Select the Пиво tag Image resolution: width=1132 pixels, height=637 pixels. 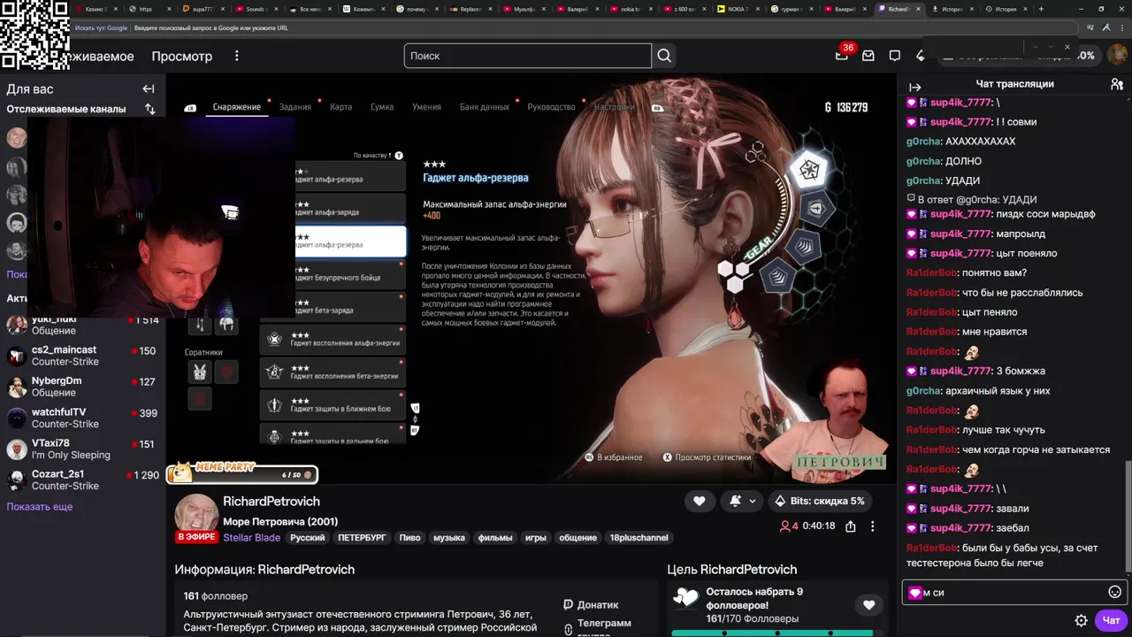tap(409, 537)
